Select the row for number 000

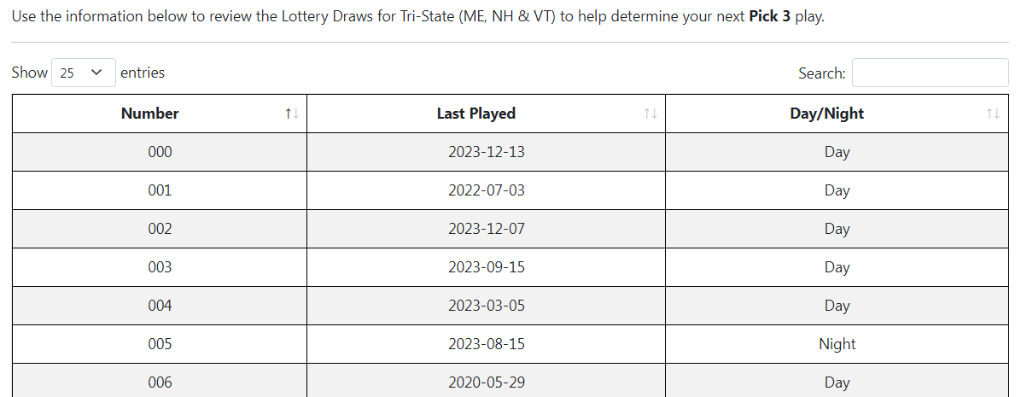click(510, 152)
